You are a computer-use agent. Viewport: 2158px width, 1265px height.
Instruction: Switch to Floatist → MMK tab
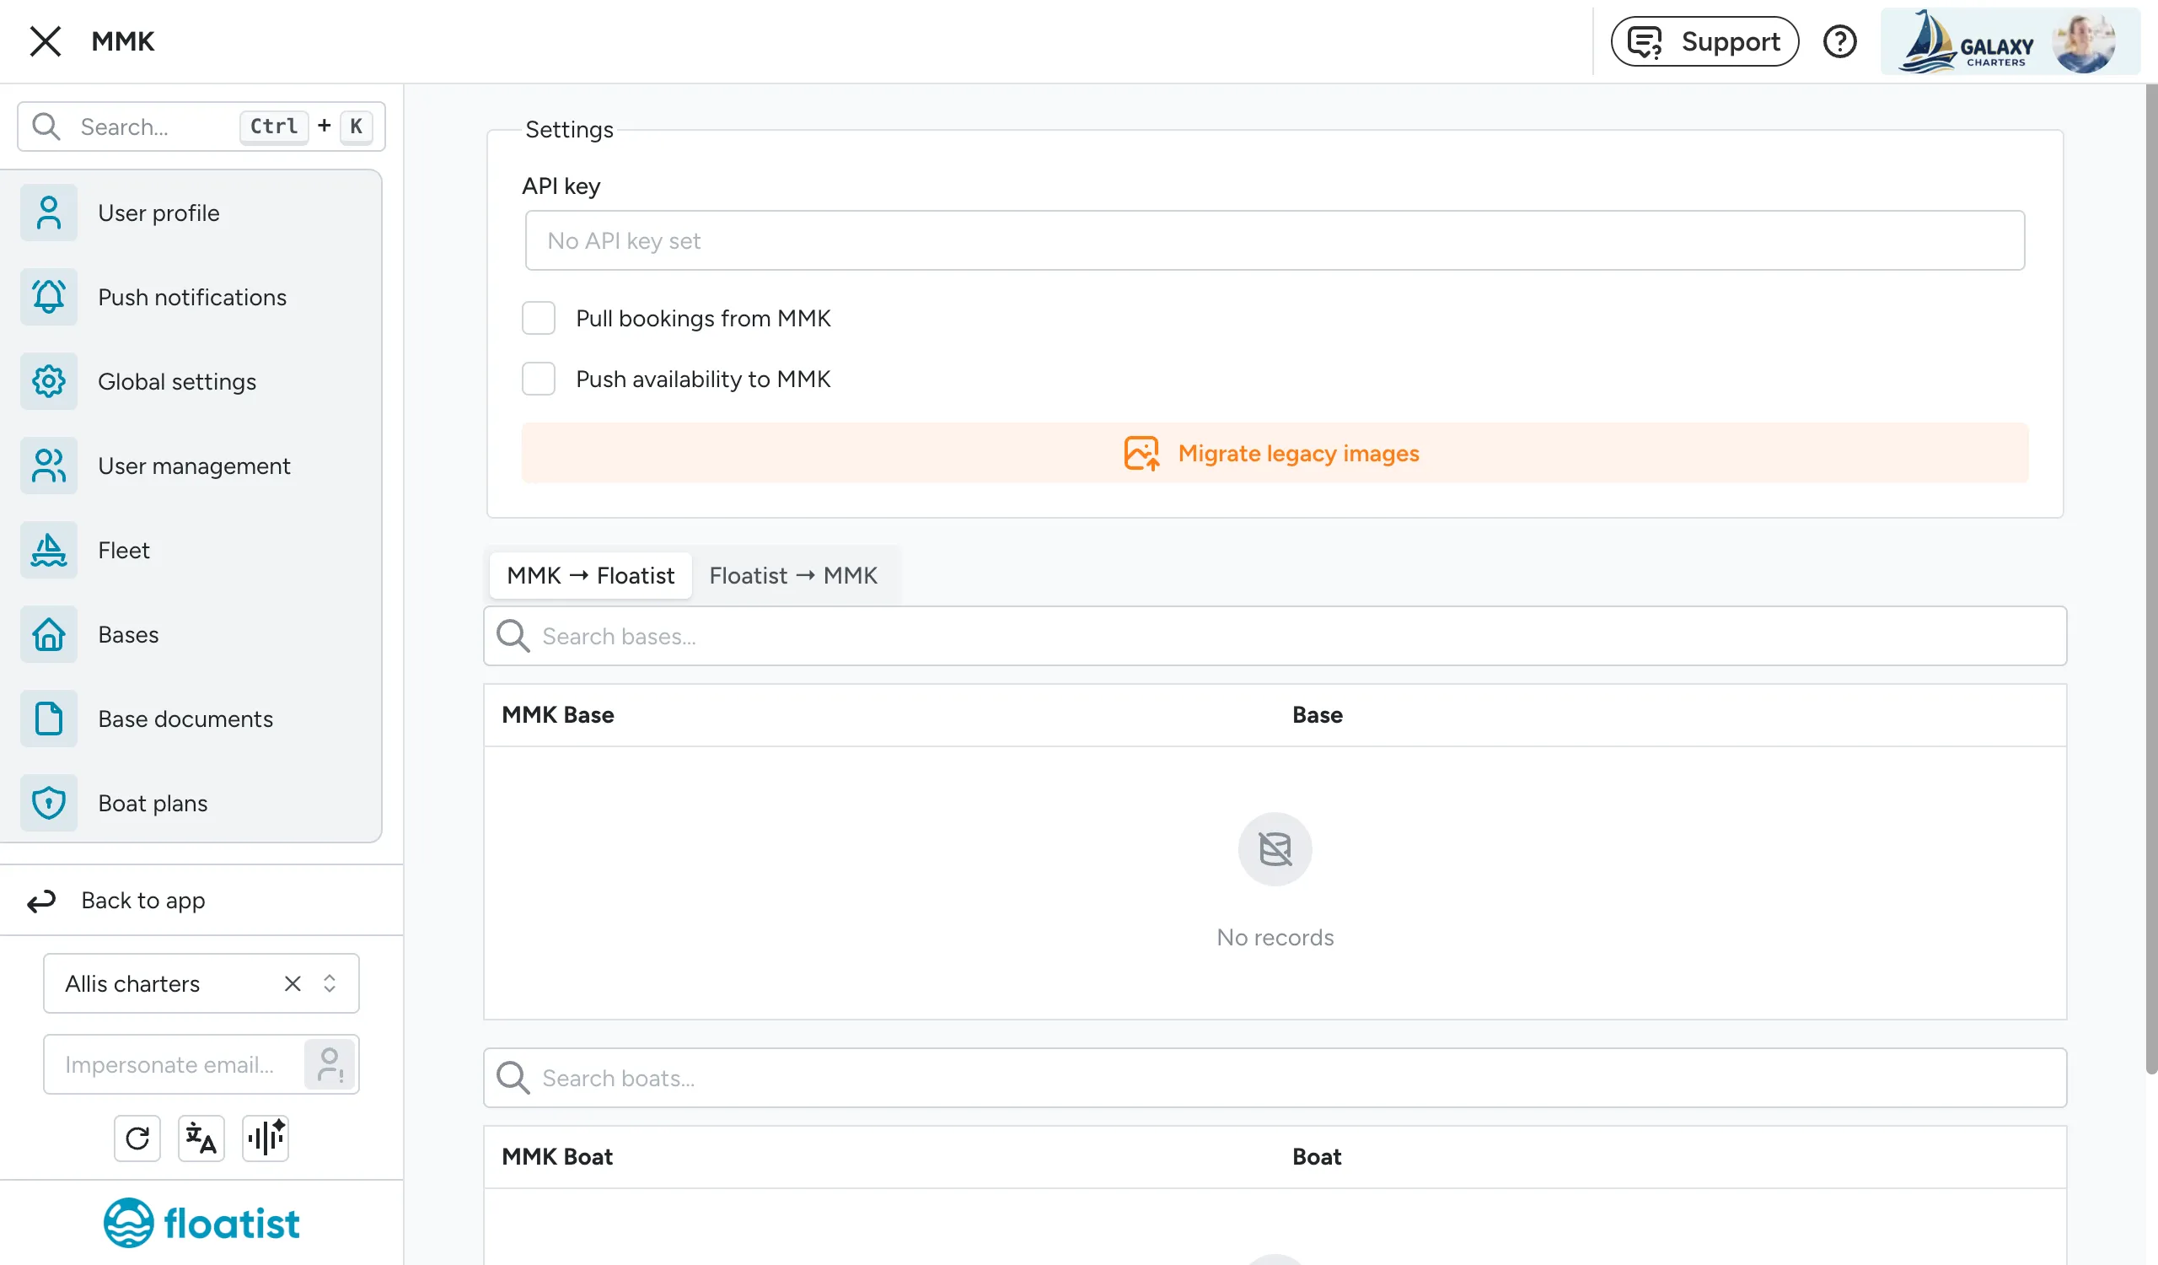tap(793, 575)
